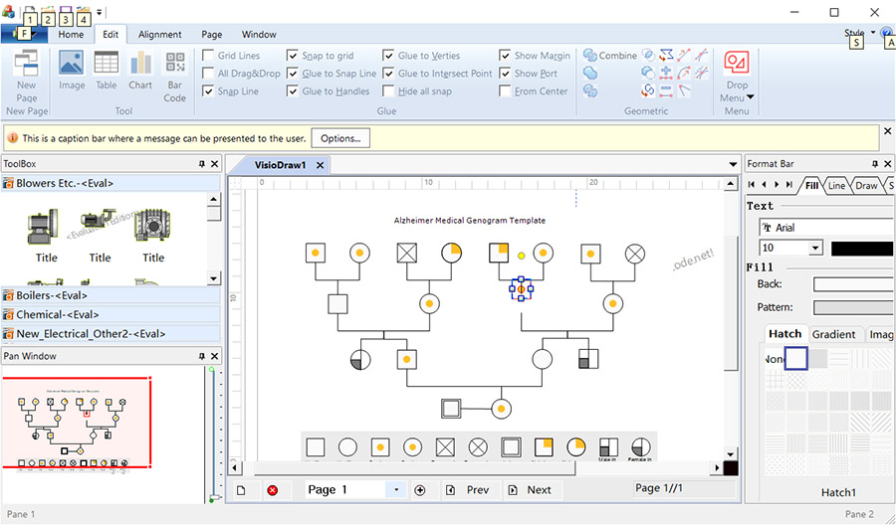
Task: Select the plain square shape in bottom palette
Action: [x=316, y=447]
